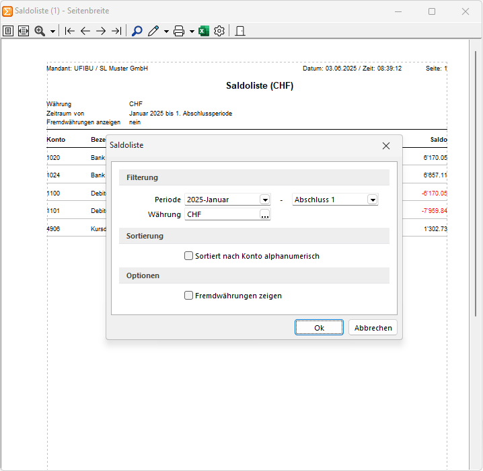
Task: Enable Sortiert nach Konto alphanumerisch checkbox
Action: (x=189, y=256)
